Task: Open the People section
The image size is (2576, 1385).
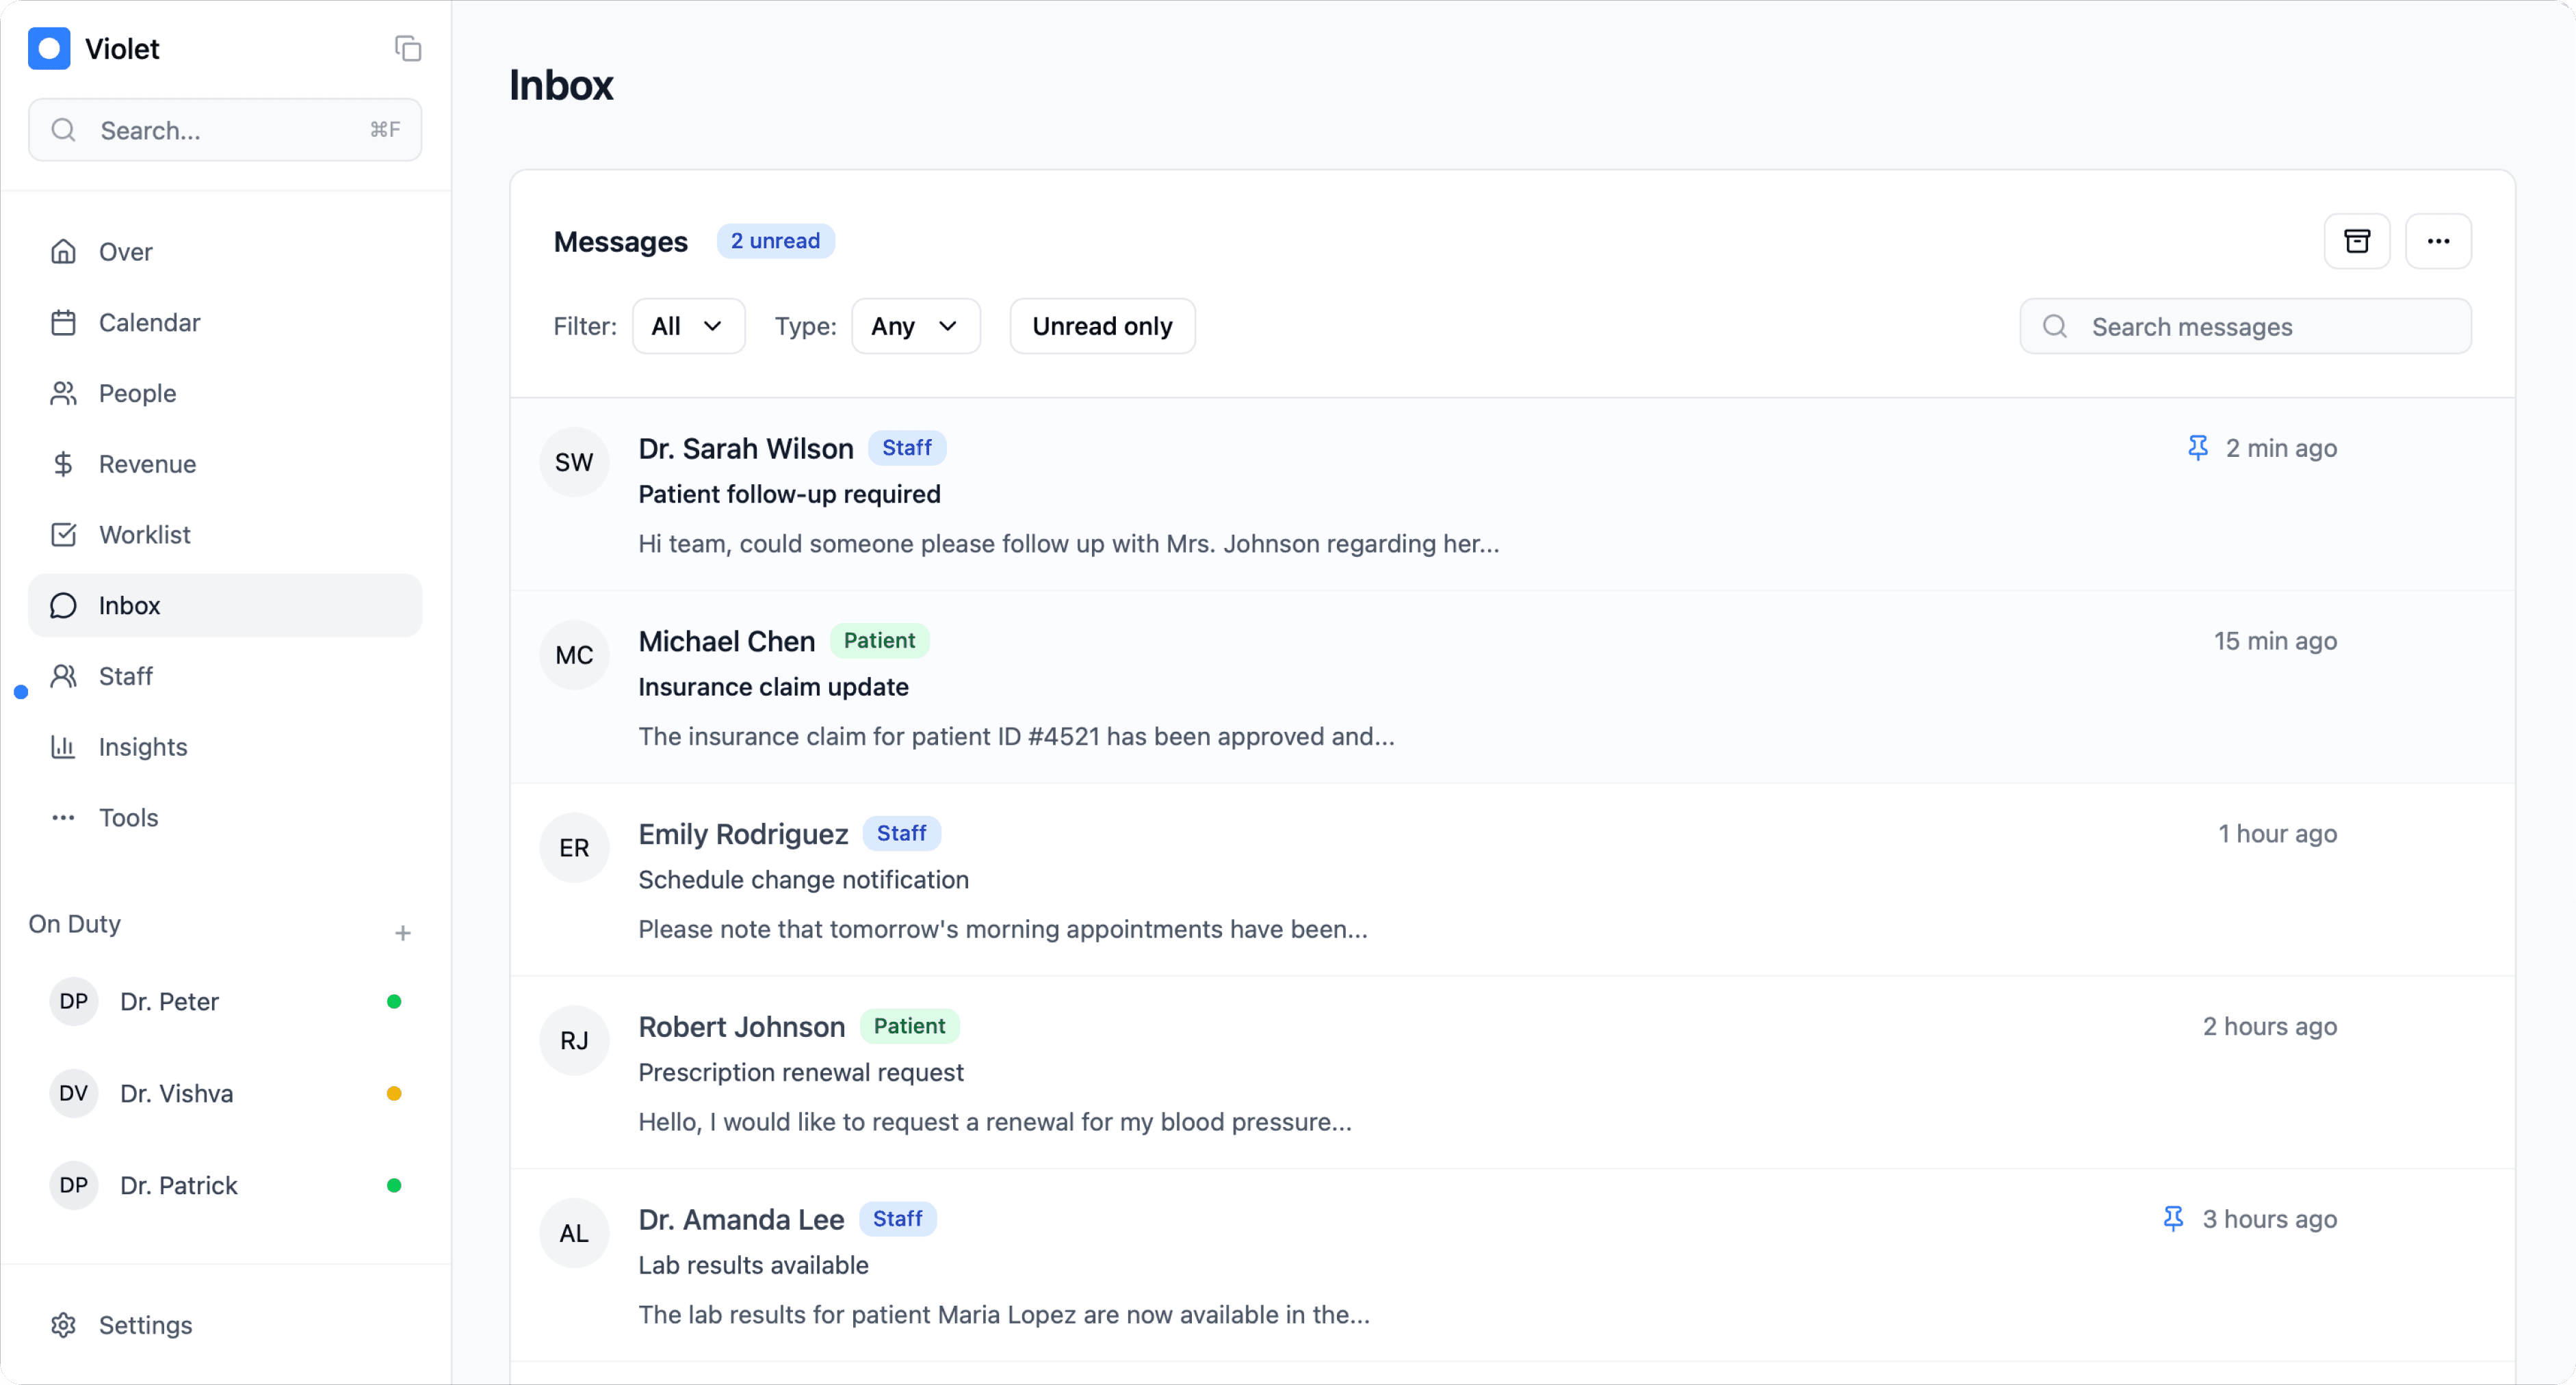Action: [x=225, y=394]
